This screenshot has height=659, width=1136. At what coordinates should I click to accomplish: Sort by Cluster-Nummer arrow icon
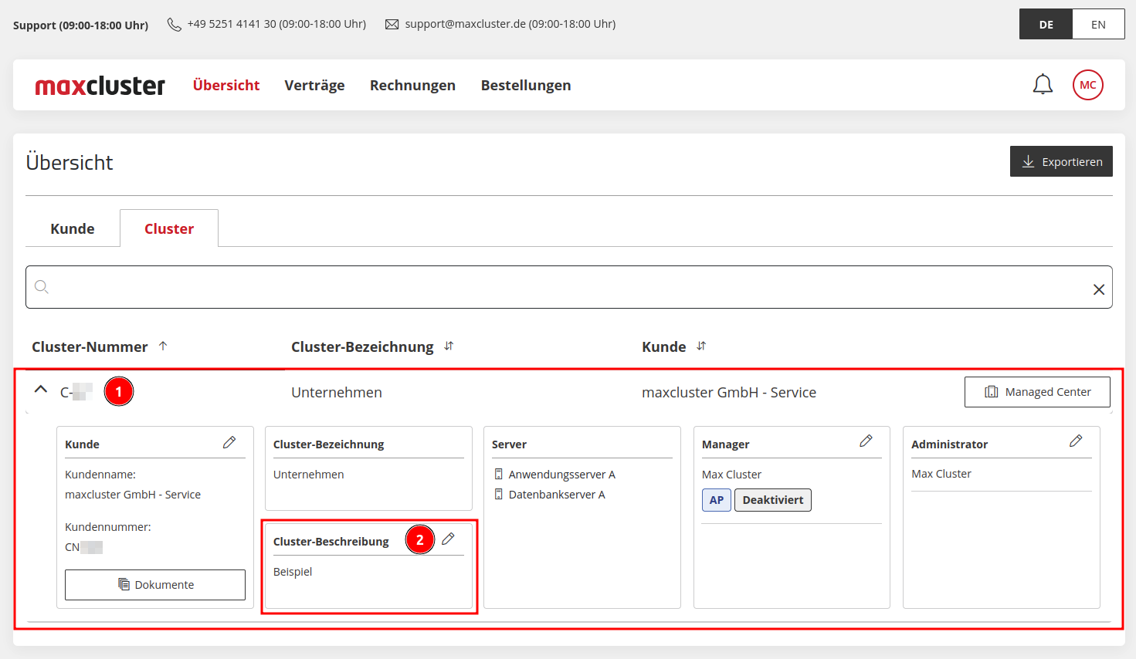163,346
